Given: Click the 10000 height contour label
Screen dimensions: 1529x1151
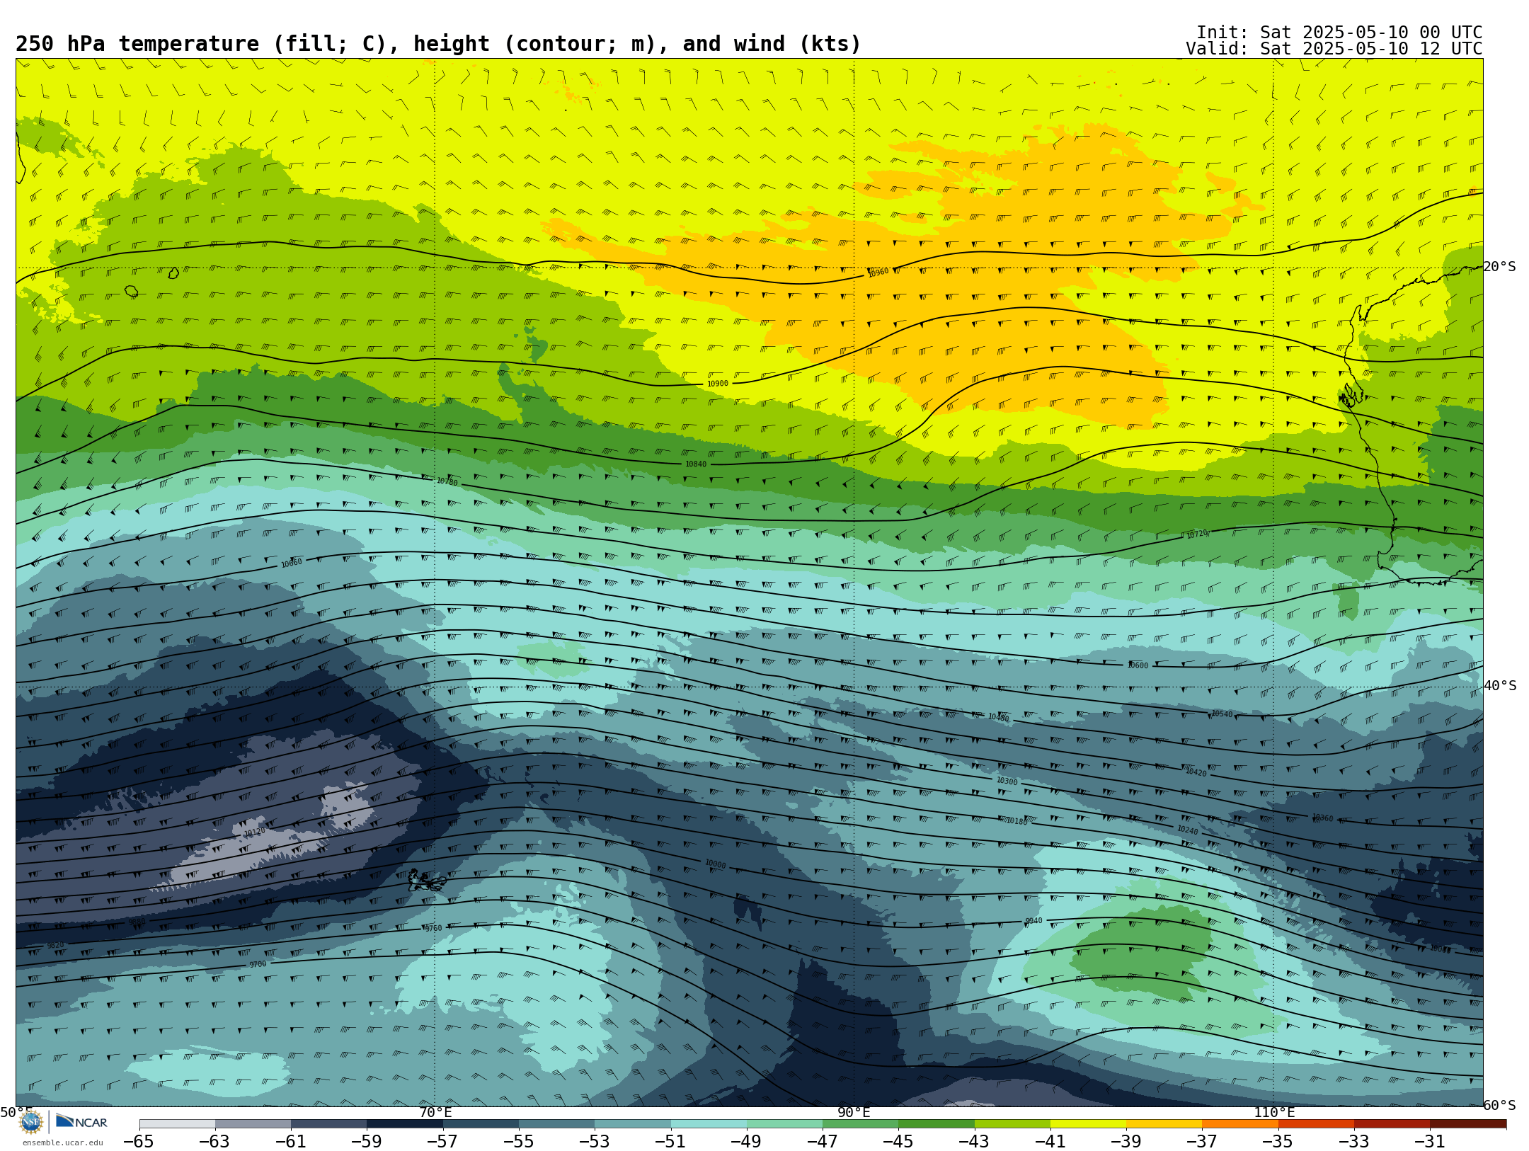Looking at the screenshot, I should pyautogui.click(x=715, y=864).
